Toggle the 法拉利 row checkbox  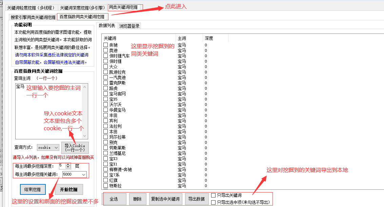105,126
